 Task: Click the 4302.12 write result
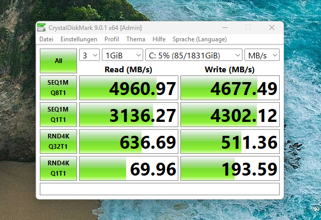[x=230, y=115]
